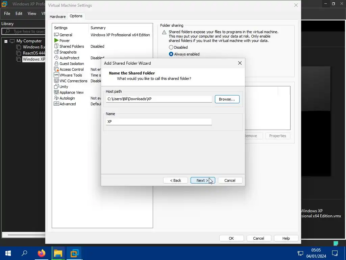Open the Edit menu

click(19, 14)
